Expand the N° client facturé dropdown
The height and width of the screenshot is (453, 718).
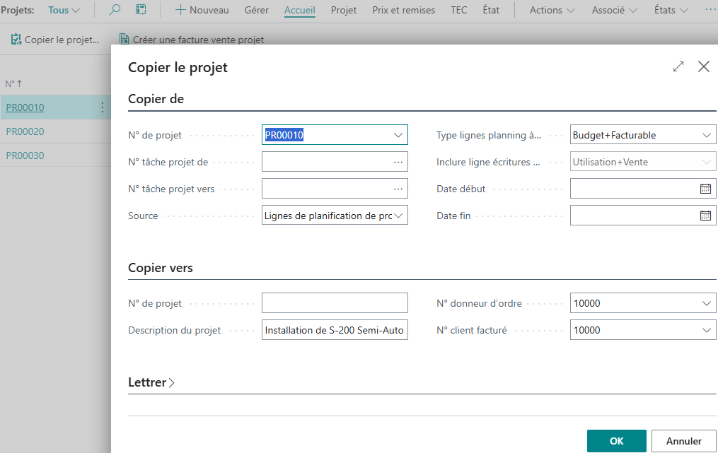pyautogui.click(x=707, y=330)
